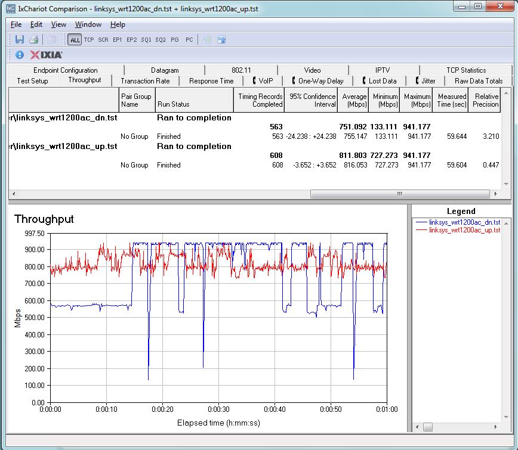This screenshot has width=518, height=450.
Task: Click the greyed-out green toolbar icon
Action: click(x=207, y=39)
